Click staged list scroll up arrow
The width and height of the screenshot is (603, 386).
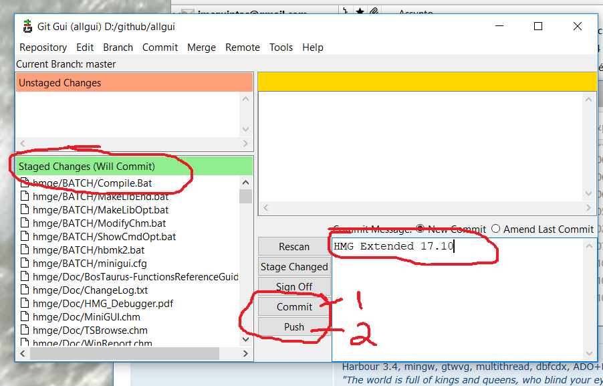(x=245, y=182)
